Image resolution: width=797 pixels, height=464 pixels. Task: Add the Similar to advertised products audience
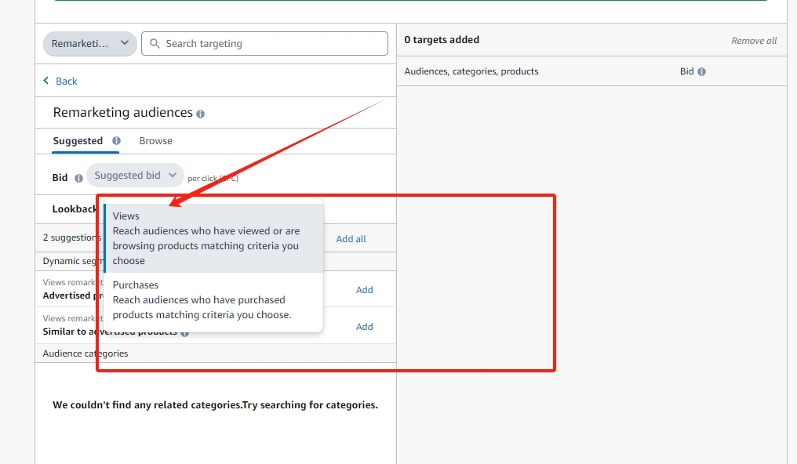coord(364,327)
